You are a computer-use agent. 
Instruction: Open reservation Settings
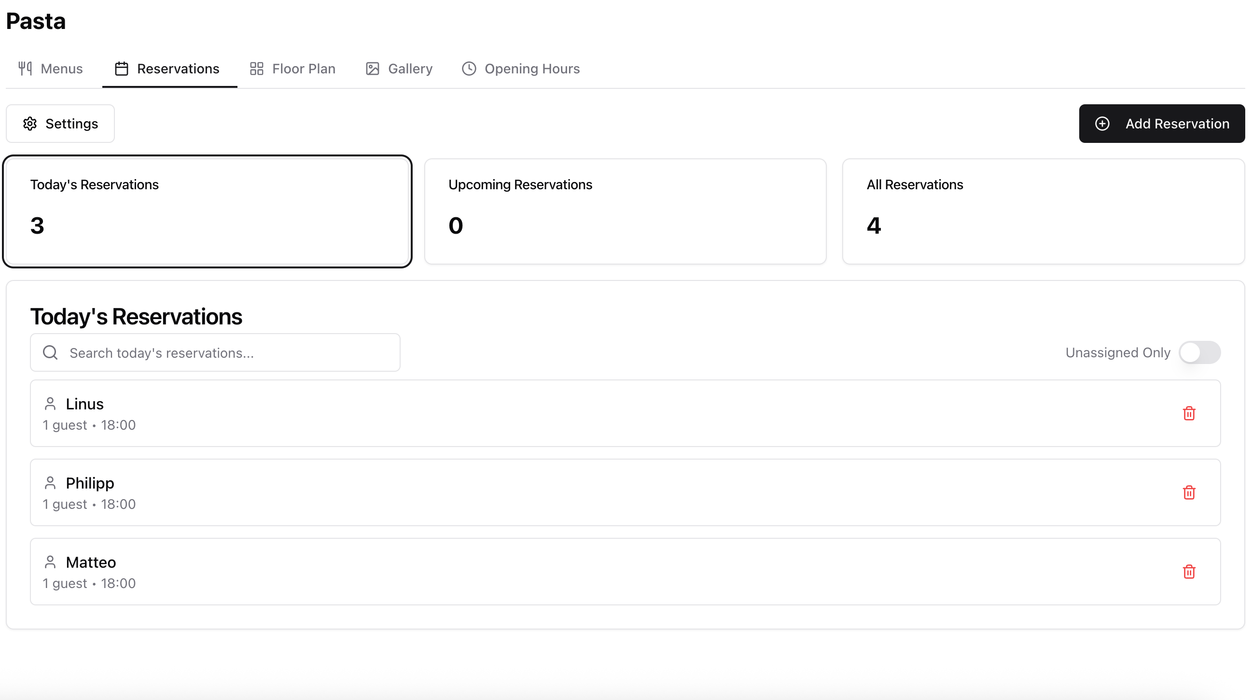tap(60, 124)
